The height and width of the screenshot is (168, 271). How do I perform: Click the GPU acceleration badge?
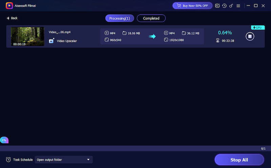[x=258, y=27]
